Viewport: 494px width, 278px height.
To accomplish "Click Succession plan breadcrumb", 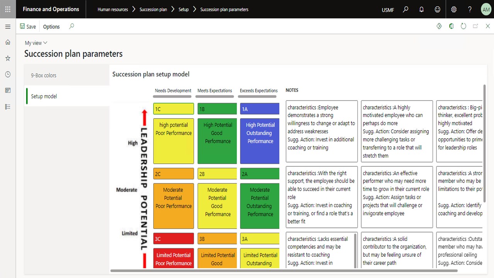I will (153, 9).
